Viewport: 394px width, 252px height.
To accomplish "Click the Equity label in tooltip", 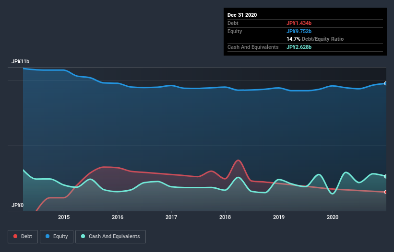I will [235, 31].
